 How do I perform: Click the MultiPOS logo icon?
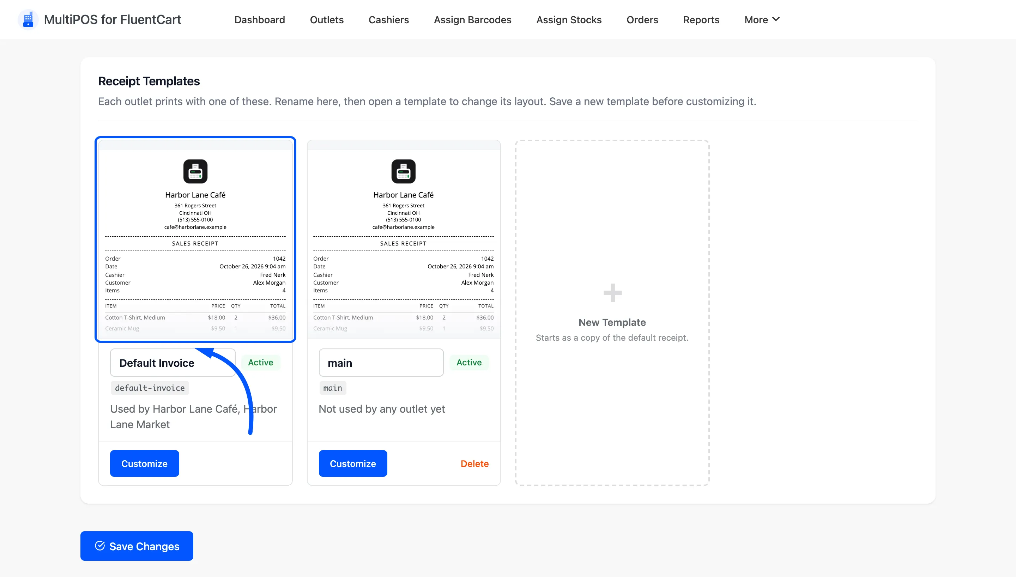(28, 19)
